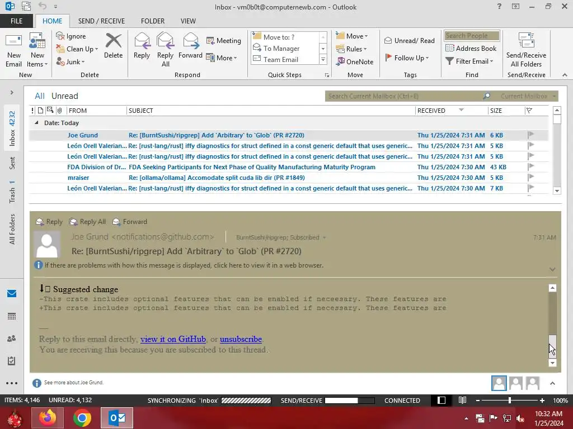Viewport: 573px width, 429px height.
Task: Open the FDA Seeking Participants email
Action: click(x=289, y=167)
